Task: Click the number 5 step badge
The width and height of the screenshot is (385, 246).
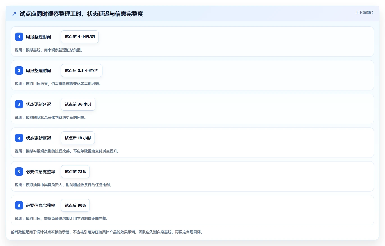Action: coord(19,172)
